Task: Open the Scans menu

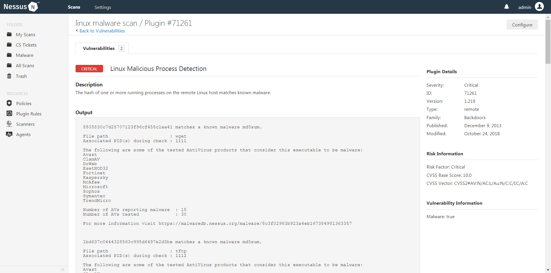Action: coord(74,7)
